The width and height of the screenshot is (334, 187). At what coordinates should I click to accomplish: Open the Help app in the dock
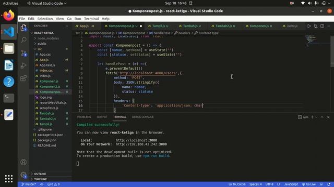(x=9, y=82)
